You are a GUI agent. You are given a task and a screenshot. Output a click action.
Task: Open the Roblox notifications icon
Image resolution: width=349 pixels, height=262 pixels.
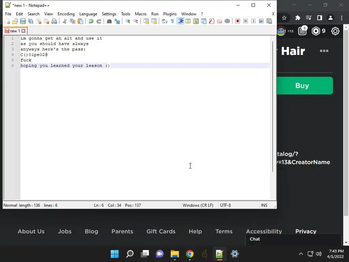(303, 30)
